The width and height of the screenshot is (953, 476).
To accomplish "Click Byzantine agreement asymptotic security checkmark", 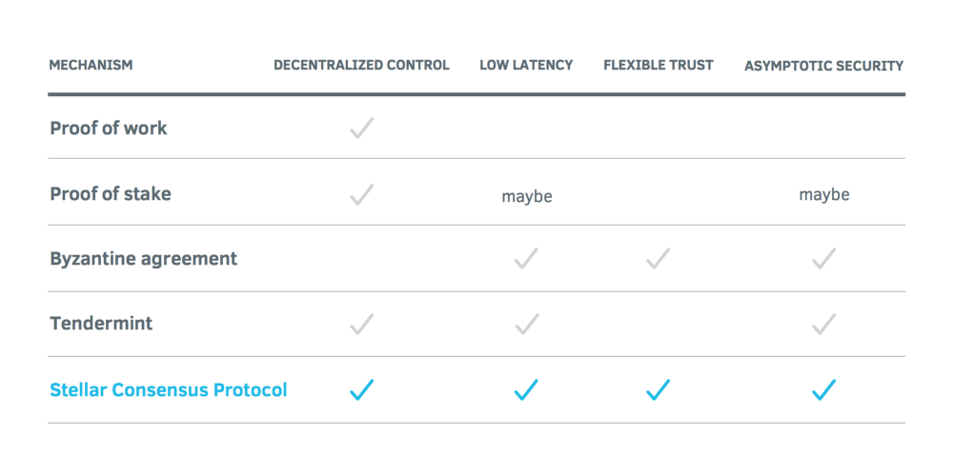I will click(x=824, y=258).
